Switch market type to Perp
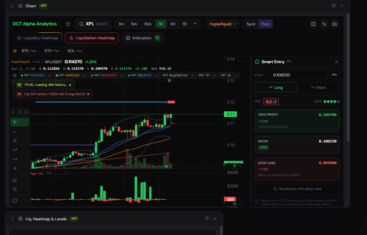The height and width of the screenshot is (235, 367). [x=266, y=24]
